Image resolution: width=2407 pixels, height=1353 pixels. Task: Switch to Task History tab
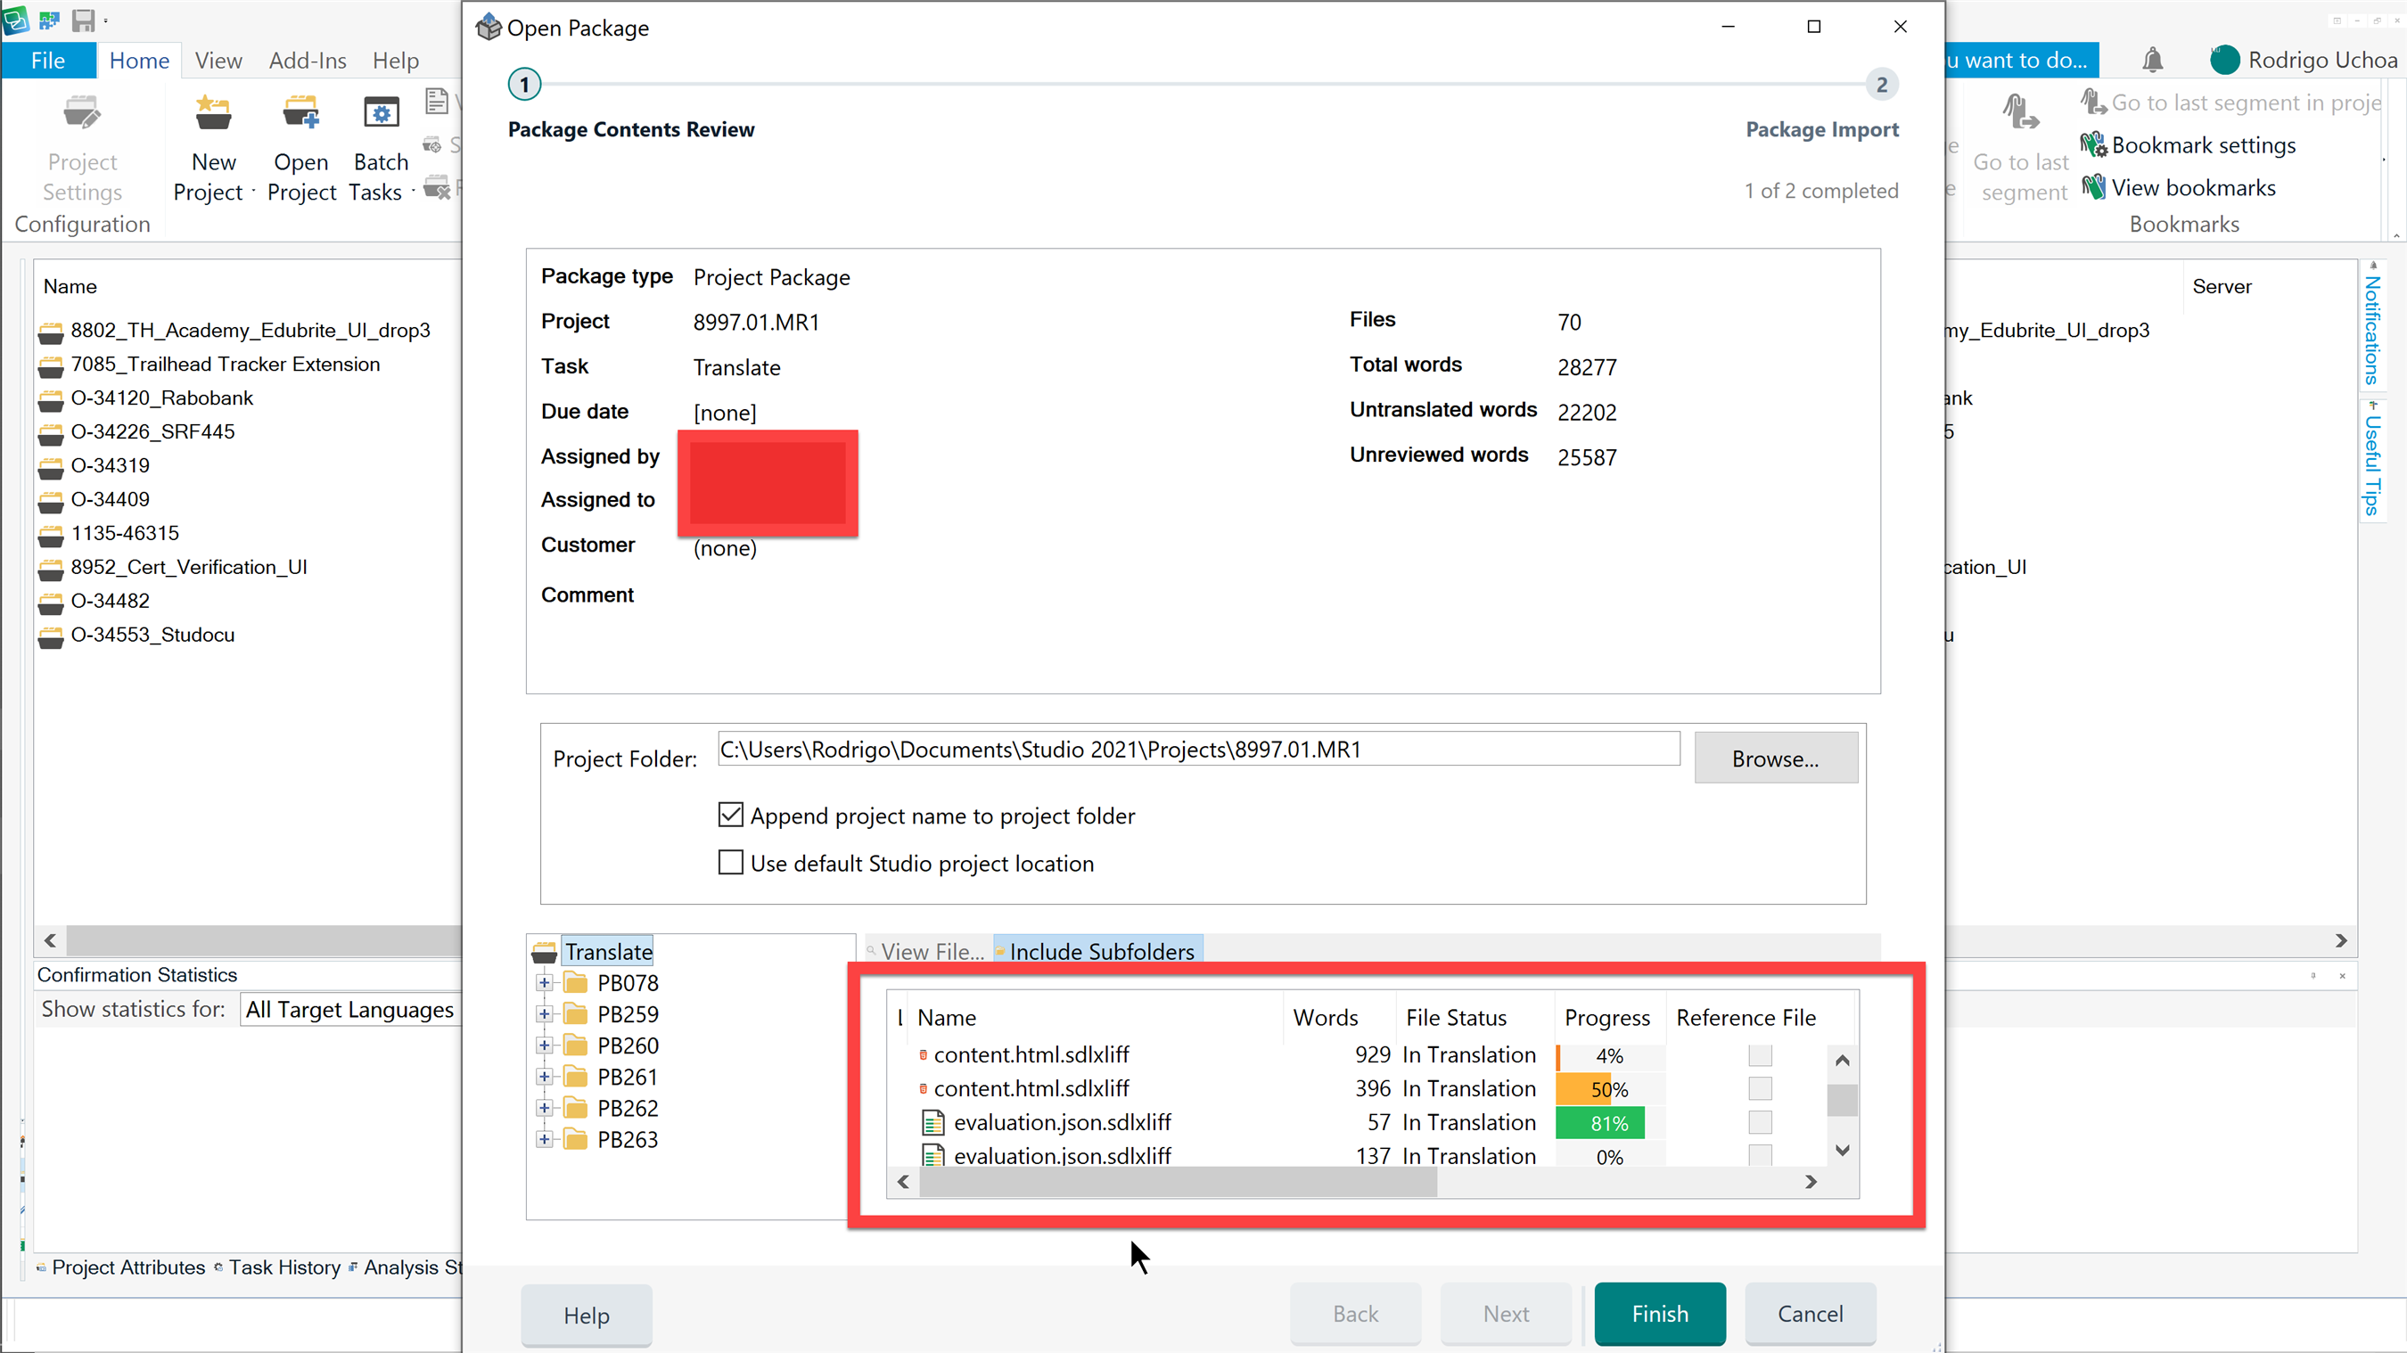pos(277,1267)
